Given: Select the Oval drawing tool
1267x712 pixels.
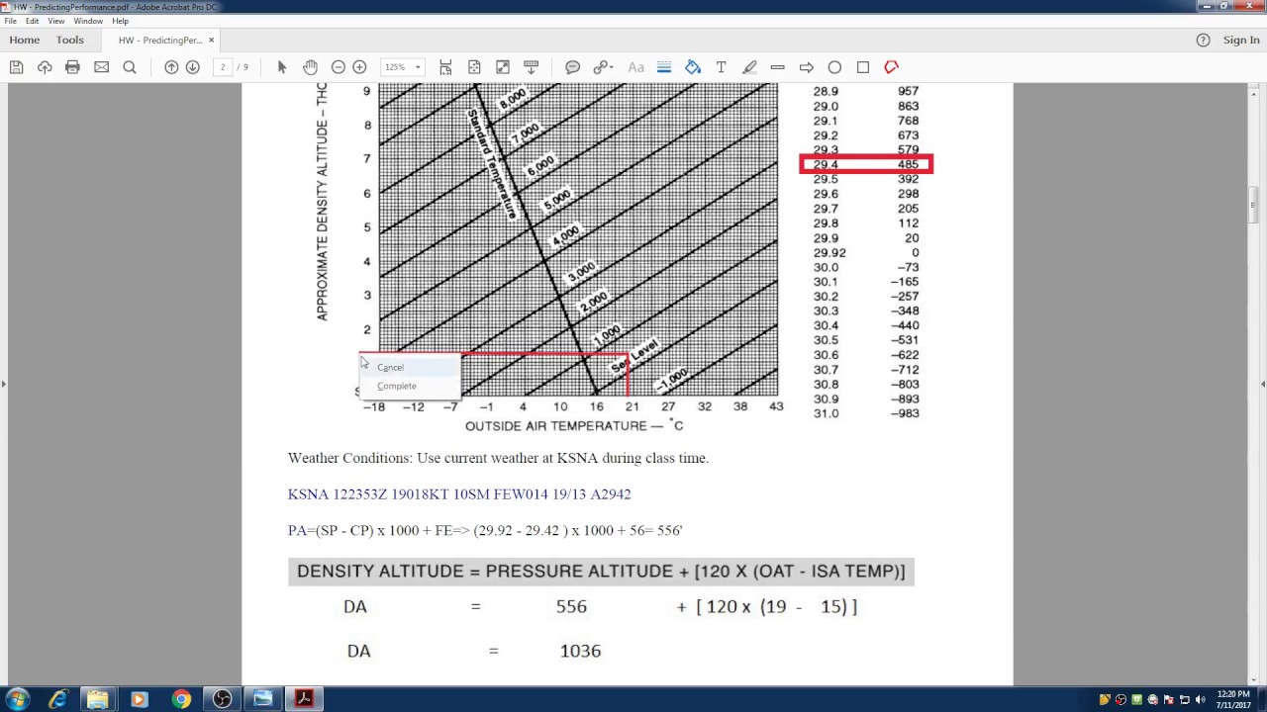Looking at the screenshot, I should 834,67.
